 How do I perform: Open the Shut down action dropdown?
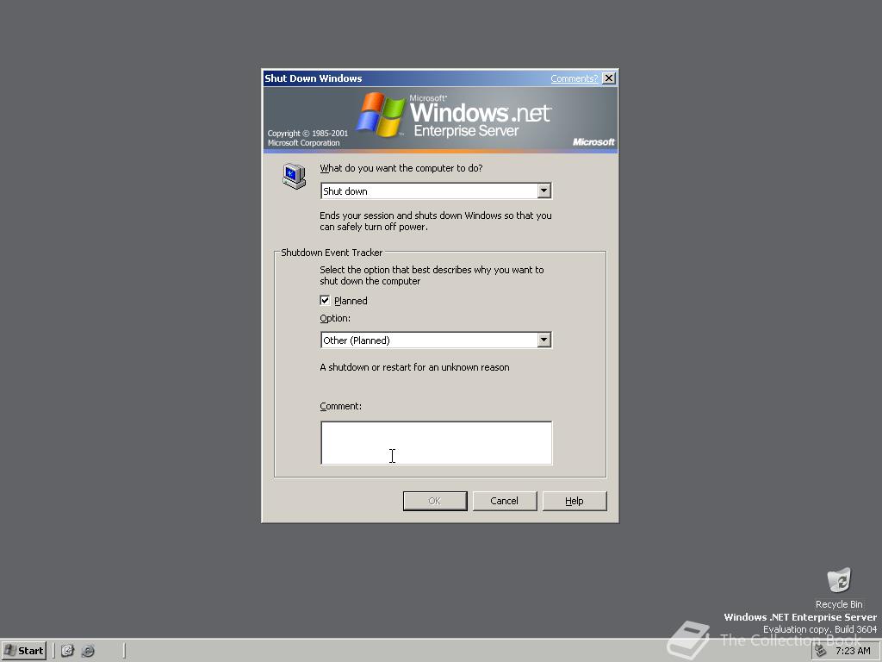543,190
